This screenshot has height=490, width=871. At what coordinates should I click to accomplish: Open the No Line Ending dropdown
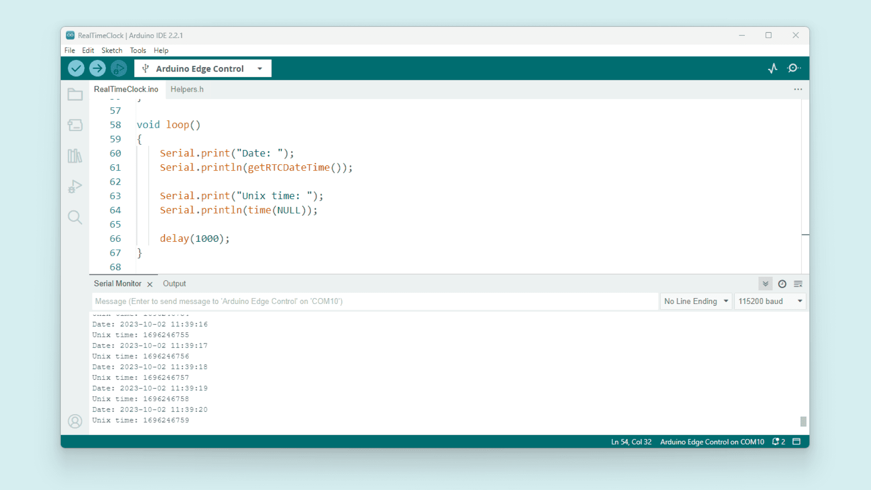(695, 301)
